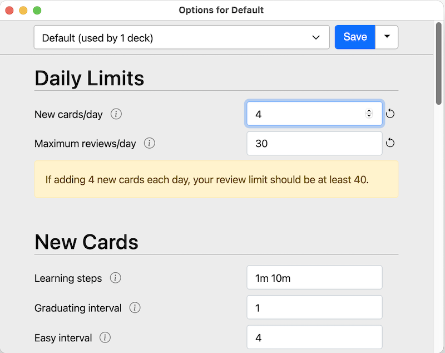
Task: Click the Easy interval input box
Action: coord(314,337)
